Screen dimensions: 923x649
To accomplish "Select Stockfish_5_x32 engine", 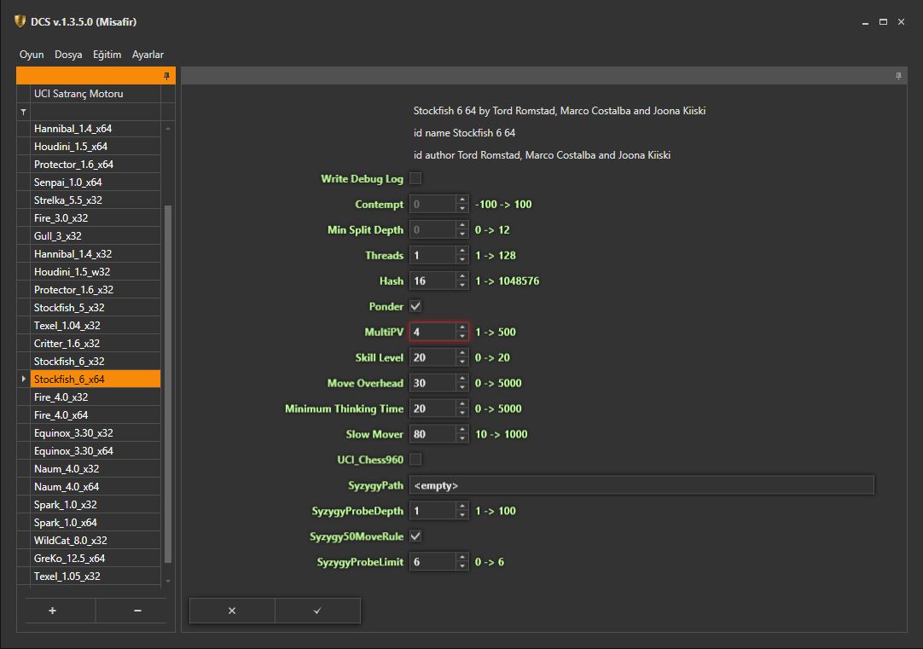I will coord(96,308).
